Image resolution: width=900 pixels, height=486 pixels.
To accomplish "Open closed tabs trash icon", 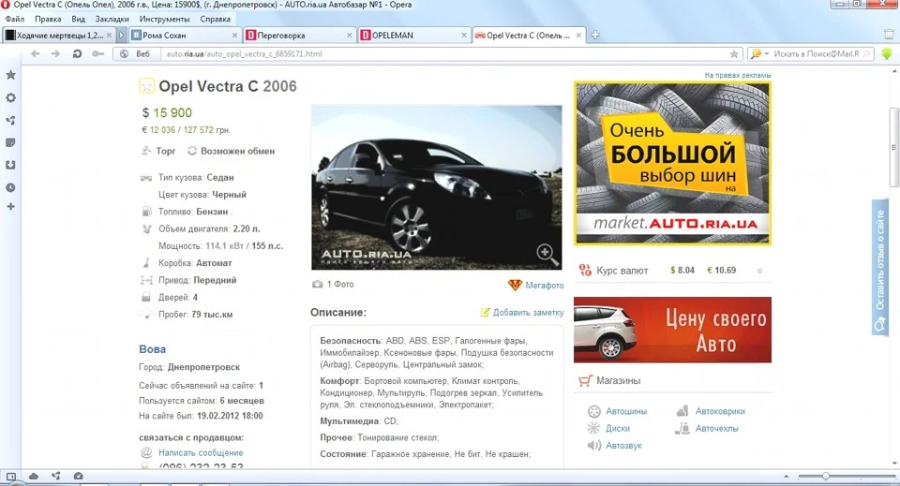I will (889, 35).
